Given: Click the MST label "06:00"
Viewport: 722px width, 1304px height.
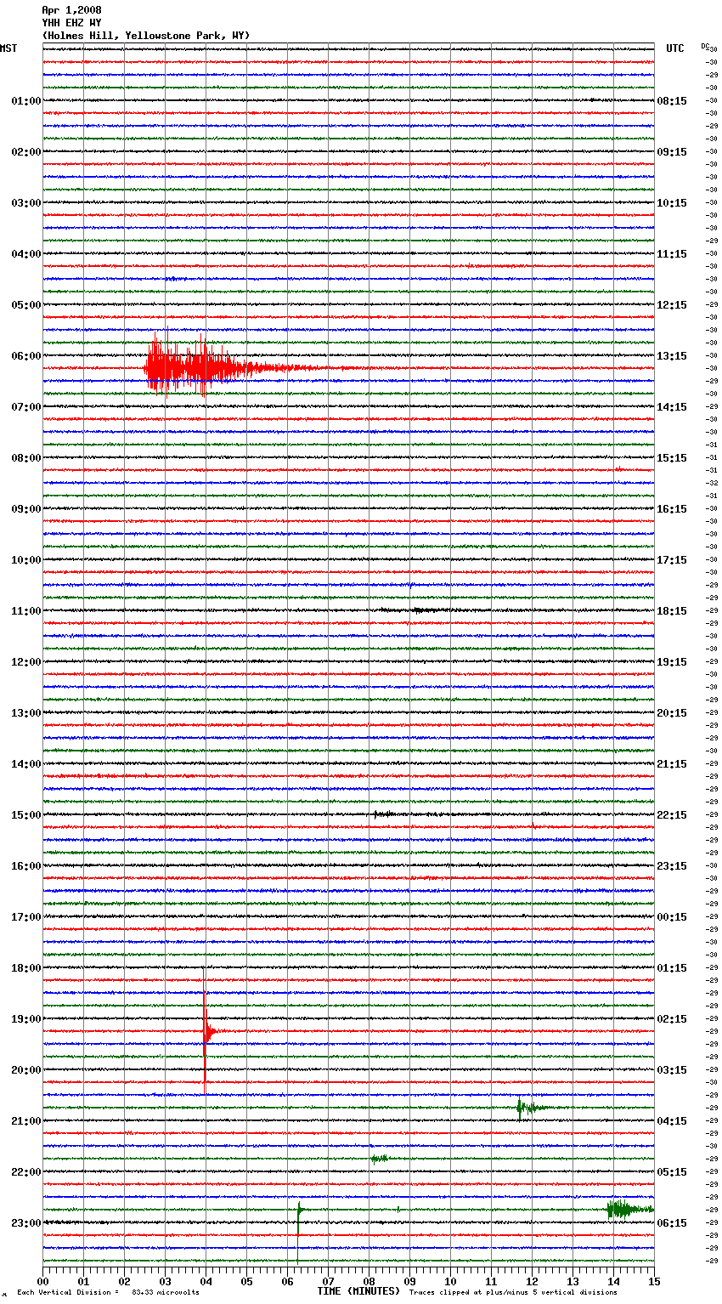Looking at the screenshot, I should click(x=26, y=356).
